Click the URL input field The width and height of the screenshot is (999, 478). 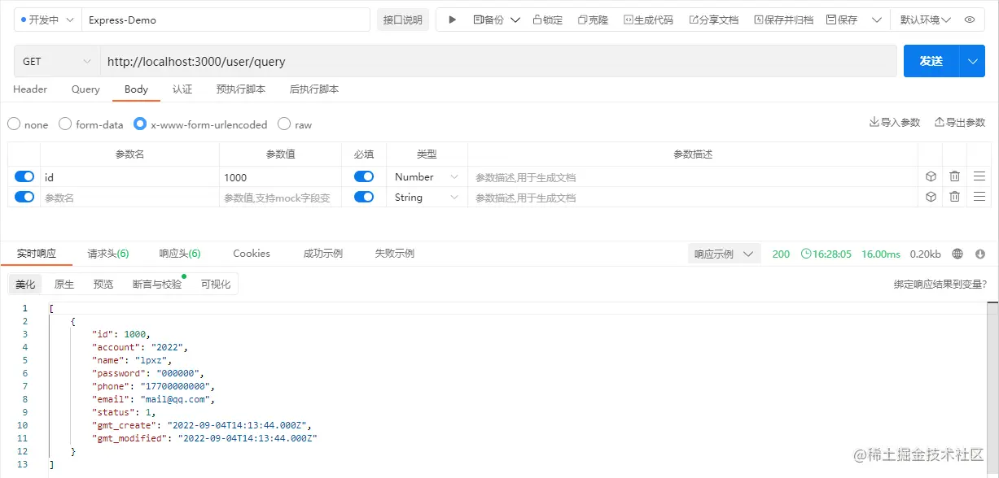498,61
